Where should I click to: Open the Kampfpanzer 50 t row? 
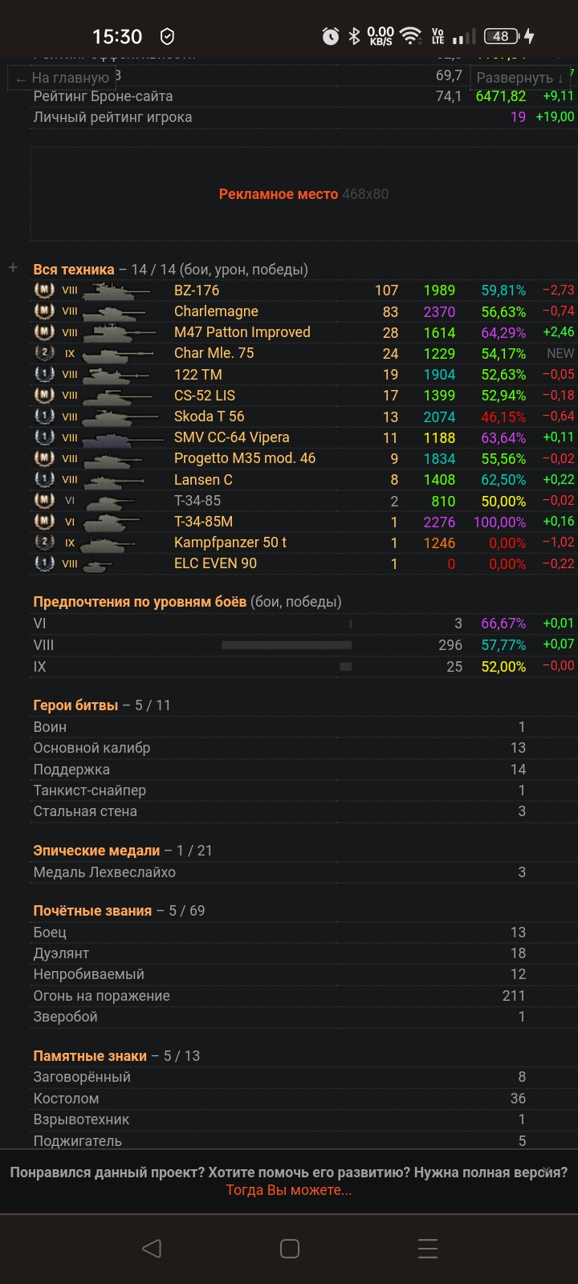coord(230,542)
